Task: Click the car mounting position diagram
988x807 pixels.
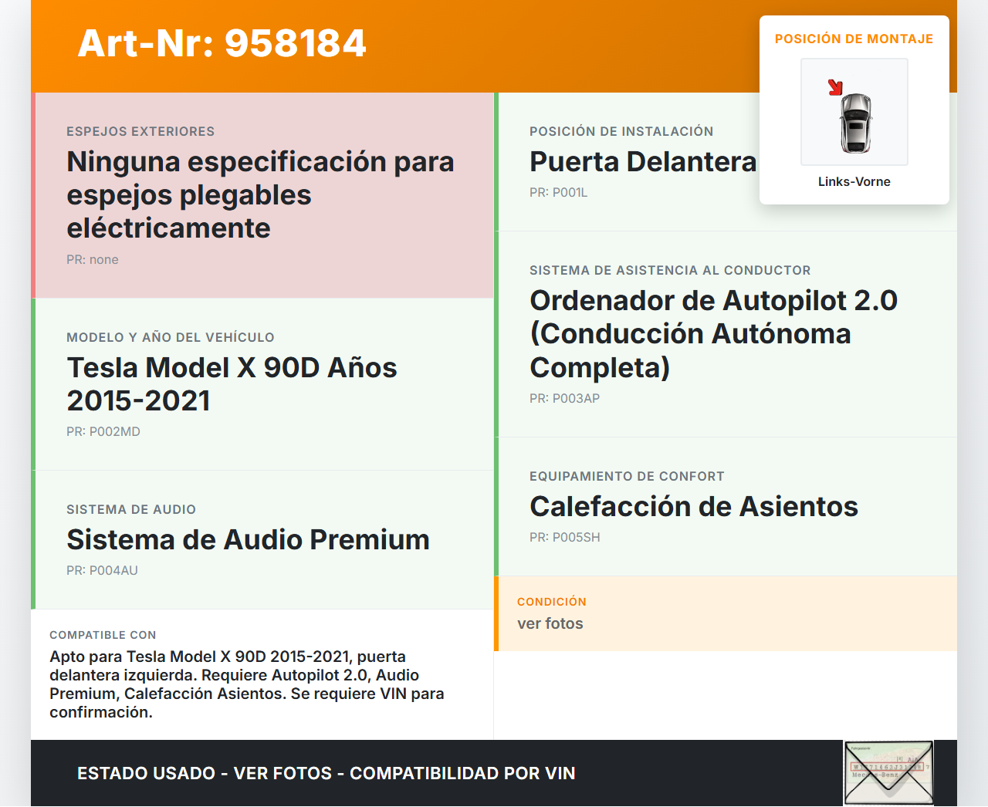Action: (x=854, y=112)
